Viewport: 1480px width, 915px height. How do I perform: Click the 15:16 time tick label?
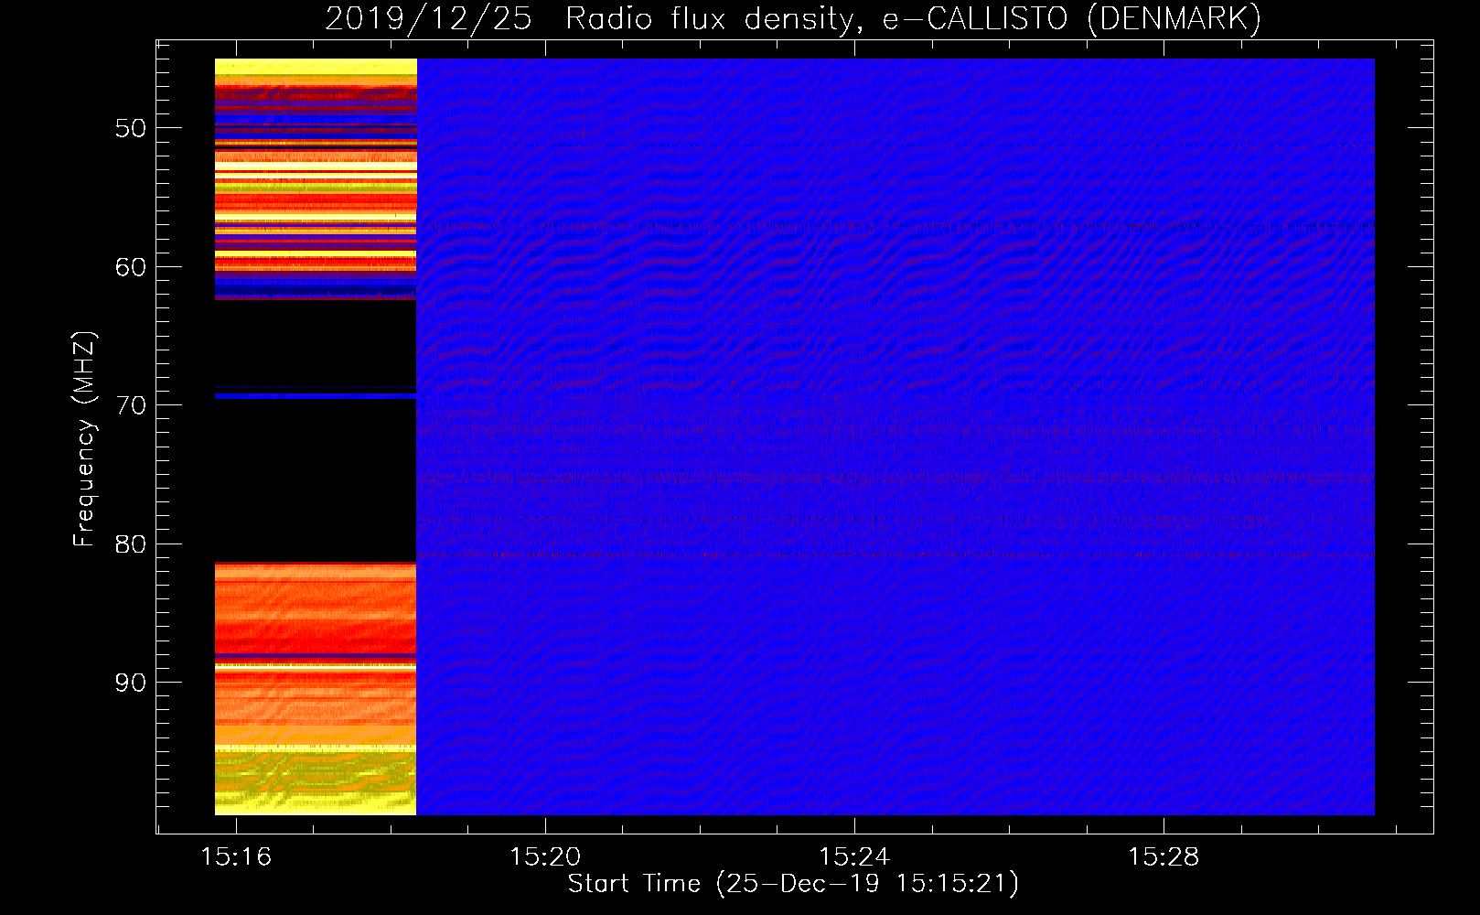236,857
